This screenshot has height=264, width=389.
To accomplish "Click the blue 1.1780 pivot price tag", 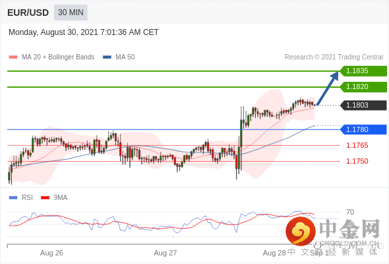I will pos(363,129).
